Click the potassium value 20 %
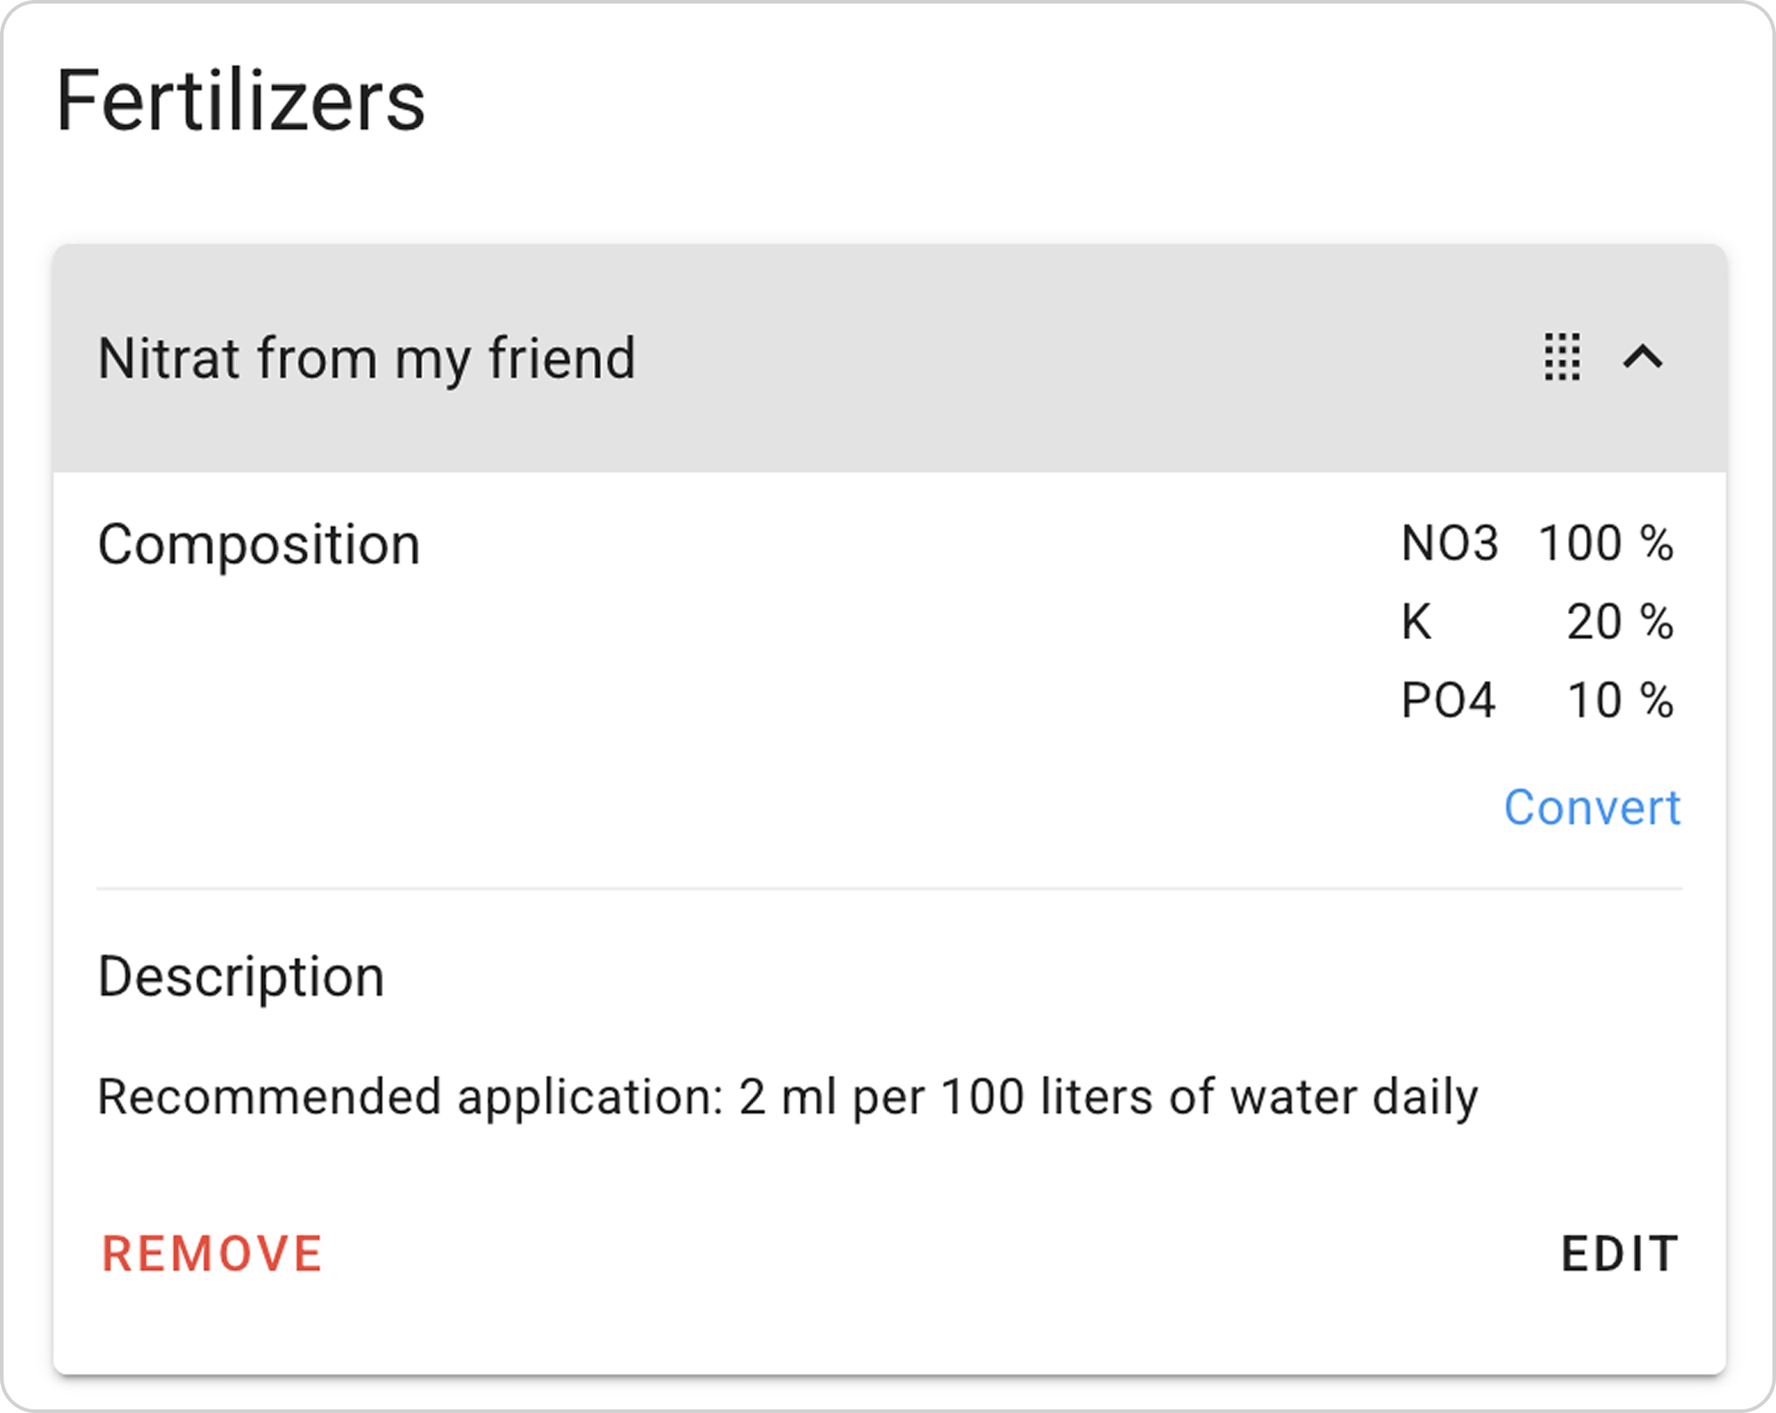 pos(1620,621)
